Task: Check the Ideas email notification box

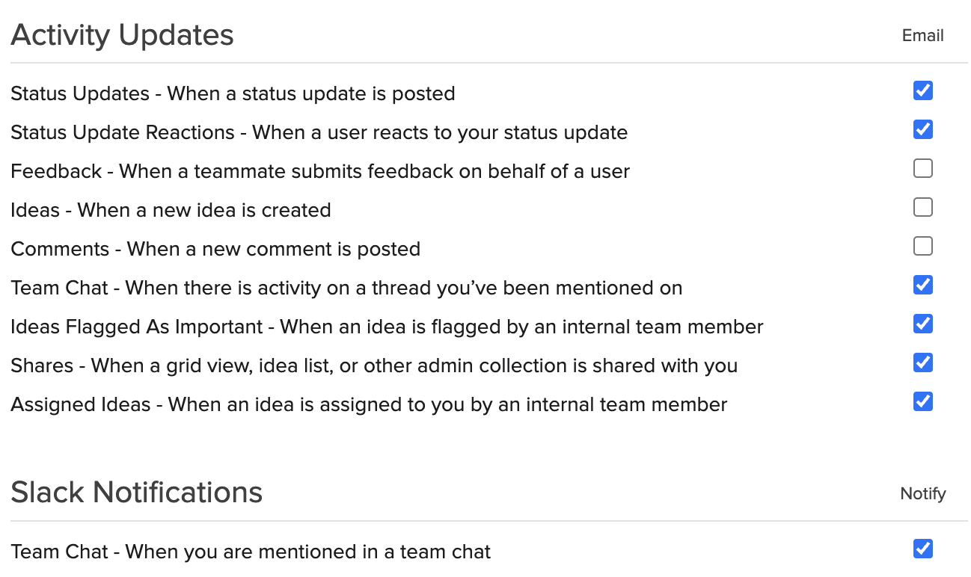Action: point(922,207)
